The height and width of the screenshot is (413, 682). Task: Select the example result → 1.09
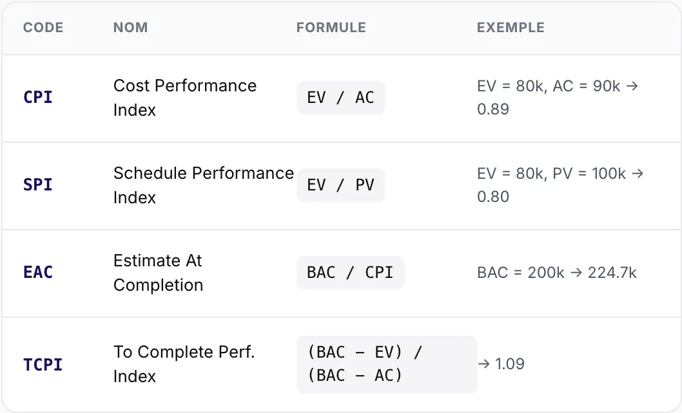(501, 364)
